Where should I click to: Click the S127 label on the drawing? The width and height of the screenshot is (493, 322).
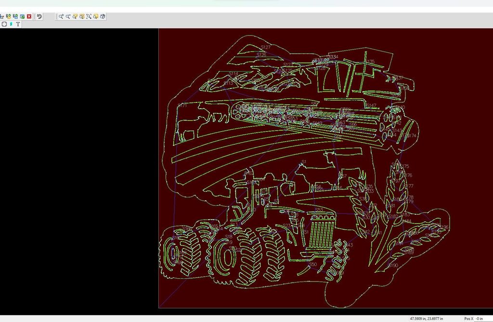(x=266, y=48)
